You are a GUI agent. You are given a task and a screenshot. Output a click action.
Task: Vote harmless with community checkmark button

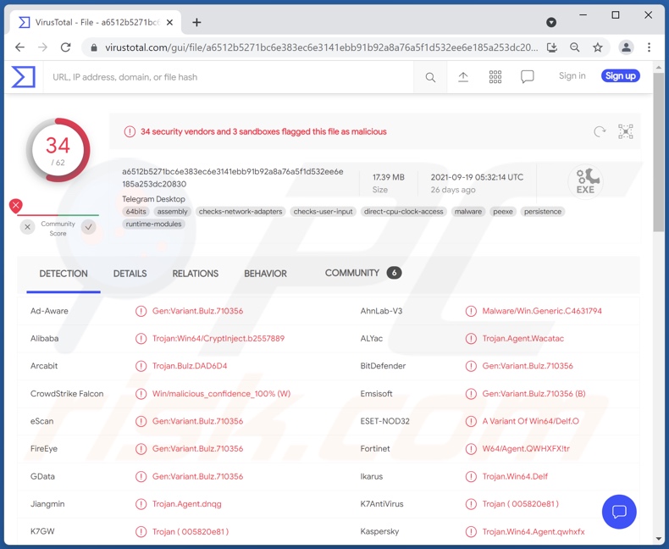(x=89, y=227)
